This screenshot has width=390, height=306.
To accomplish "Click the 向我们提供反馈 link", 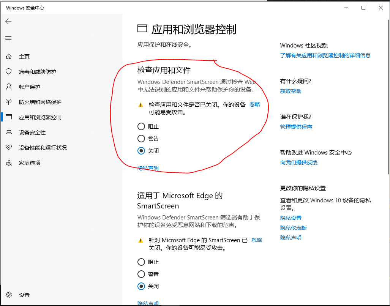I will point(298,162).
